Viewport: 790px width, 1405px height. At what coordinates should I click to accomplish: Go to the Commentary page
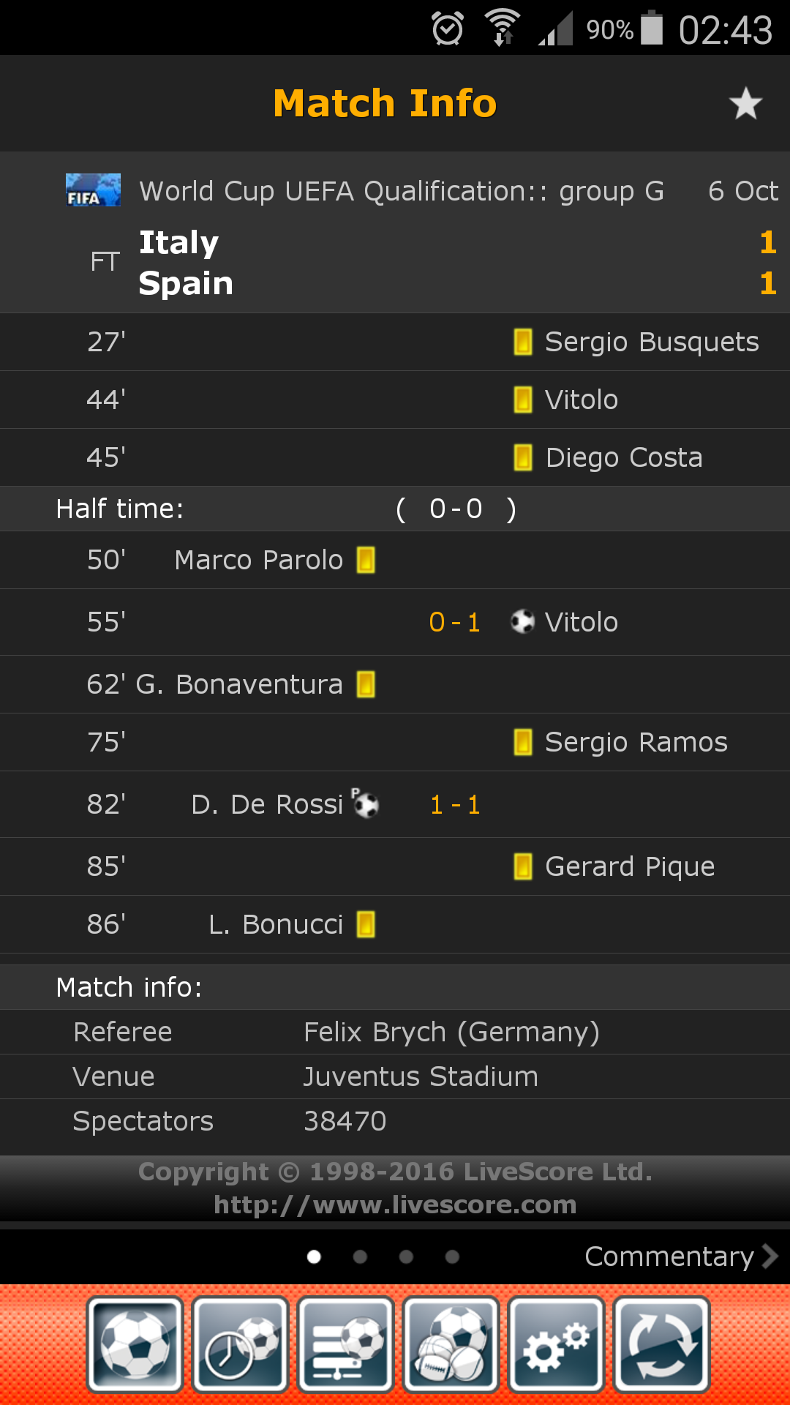(x=680, y=1256)
